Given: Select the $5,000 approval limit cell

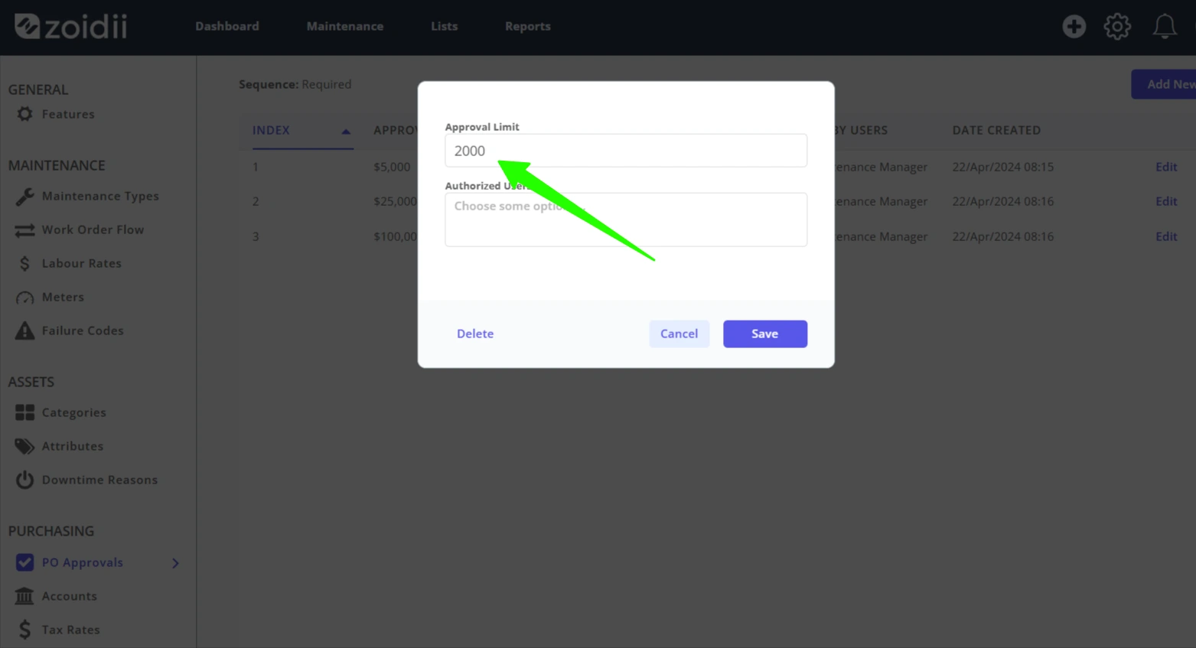Looking at the screenshot, I should point(392,167).
